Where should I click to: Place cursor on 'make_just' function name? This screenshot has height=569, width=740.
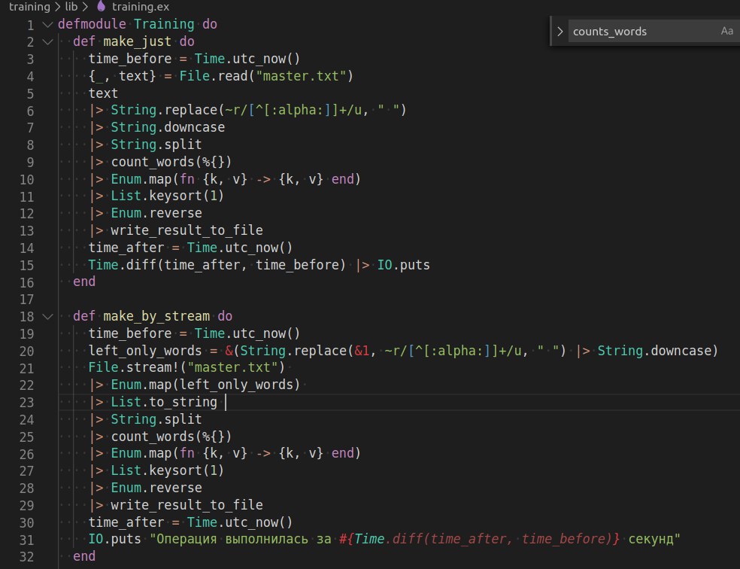point(137,41)
